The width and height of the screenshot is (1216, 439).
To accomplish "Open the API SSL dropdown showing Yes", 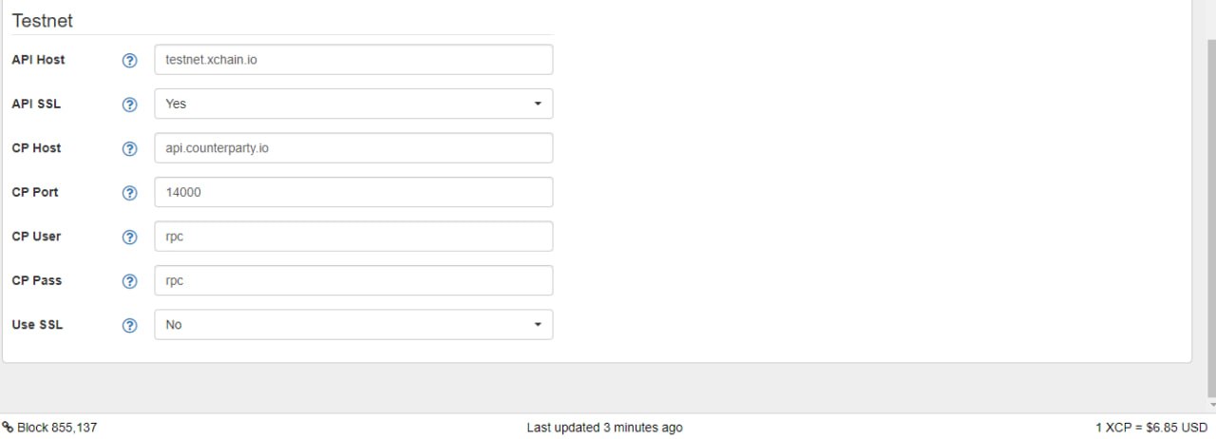I will (353, 104).
